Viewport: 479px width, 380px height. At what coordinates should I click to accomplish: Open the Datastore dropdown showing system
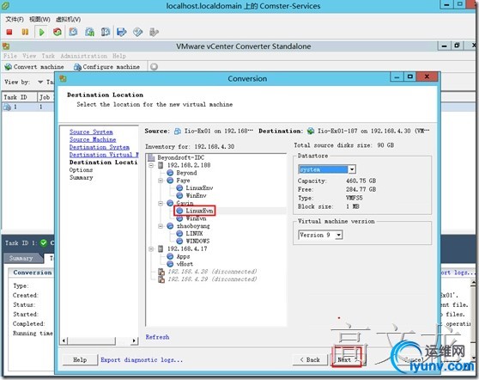(x=352, y=169)
